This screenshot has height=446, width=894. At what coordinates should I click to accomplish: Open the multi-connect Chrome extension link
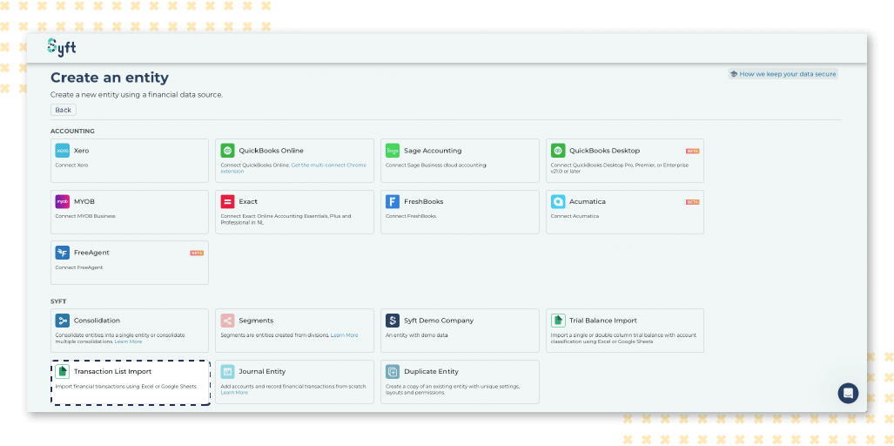click(293, 167)
